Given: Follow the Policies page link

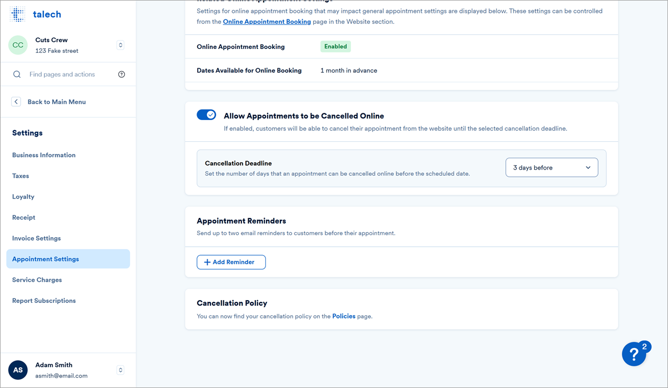Looking at the screenshot, I should (344, 316).
